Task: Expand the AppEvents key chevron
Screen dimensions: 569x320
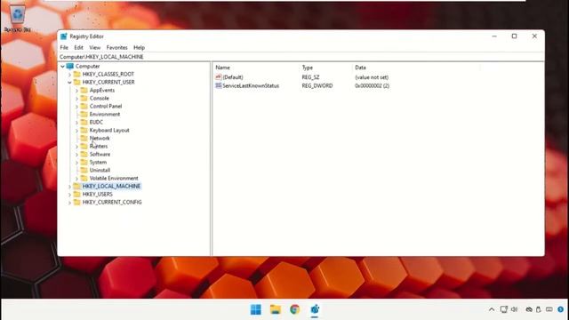Action: 77,91
